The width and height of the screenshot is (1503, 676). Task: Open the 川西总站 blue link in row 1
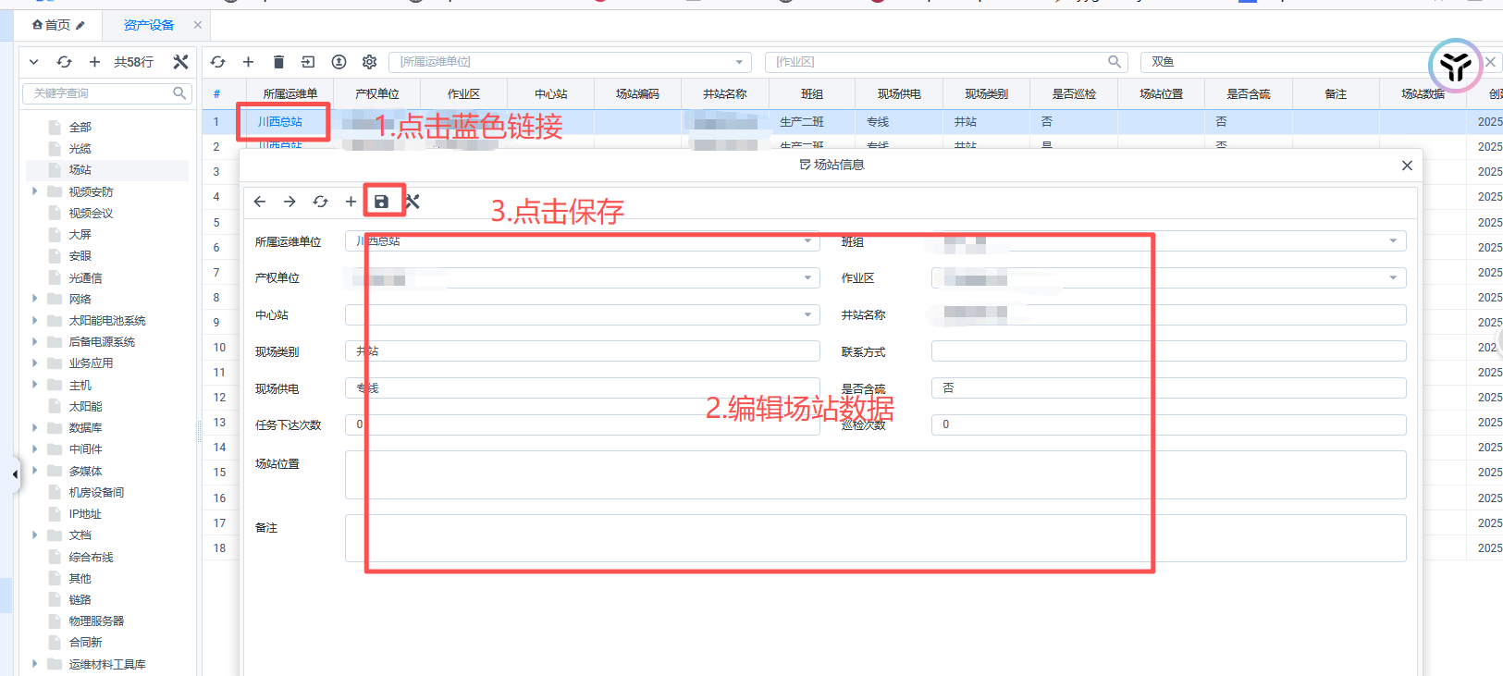(x=280, y=122)
